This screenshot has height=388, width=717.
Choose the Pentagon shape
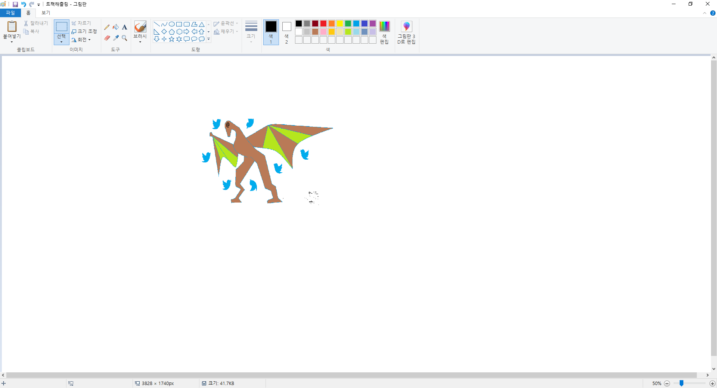[172, 32]
